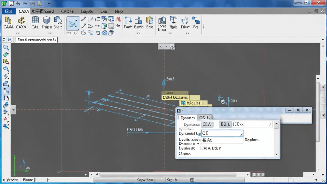The height and width of the screenshot is (184, 327).
Task: Click the Vrrdte entry in the status bar
Action: tap(12, 180)
